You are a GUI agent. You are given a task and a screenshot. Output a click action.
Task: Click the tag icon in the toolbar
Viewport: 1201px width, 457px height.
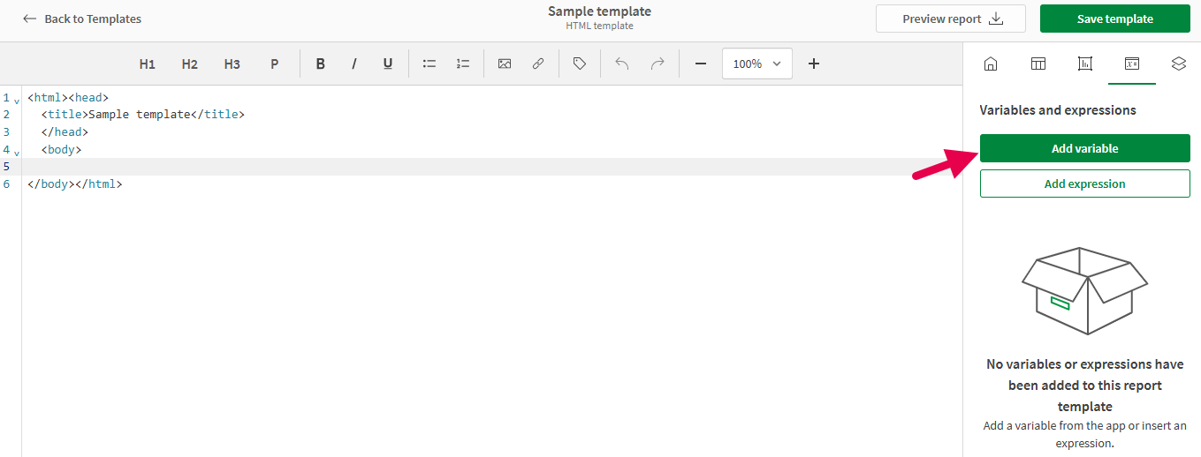[580, 64]
